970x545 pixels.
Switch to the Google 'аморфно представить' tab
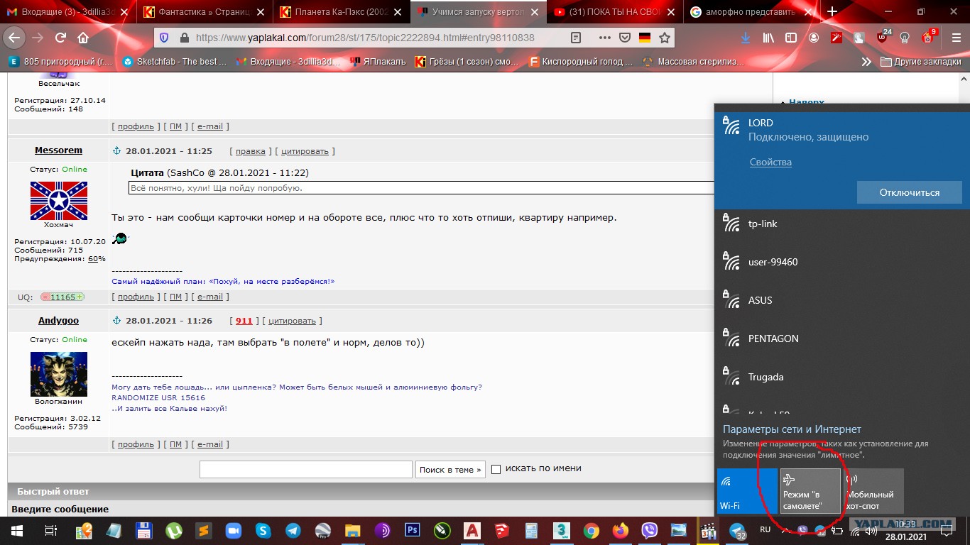pos(751,12)
